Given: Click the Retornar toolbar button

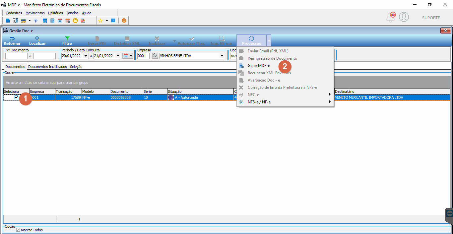Looking at the screenshot, I should (x=12, y=41).
